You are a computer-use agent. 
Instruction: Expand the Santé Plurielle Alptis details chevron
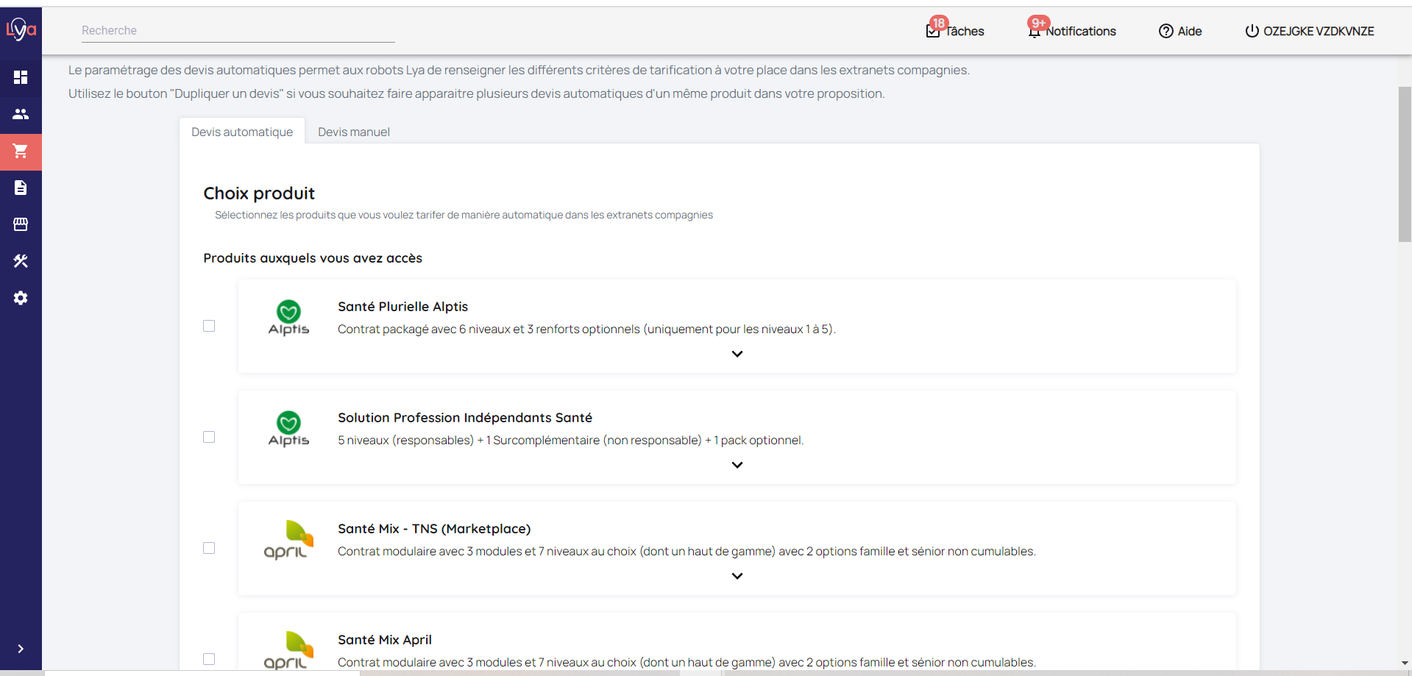click(x=737, y=354)
